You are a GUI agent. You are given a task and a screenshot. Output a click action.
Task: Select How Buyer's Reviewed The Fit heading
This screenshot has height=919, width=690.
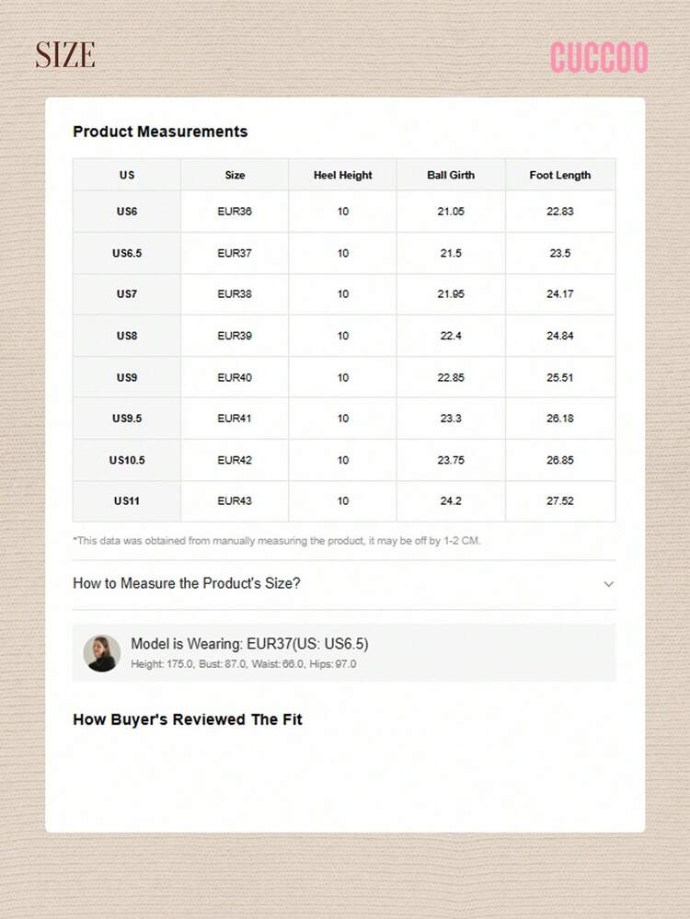coord(187,719)
